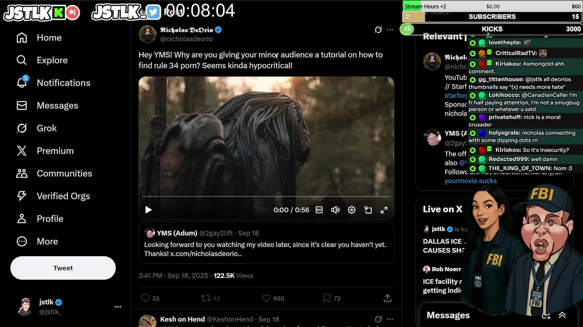Click THE_KING_OF_TOWN chat message
Viewport: 583px width, 327px height.
[525, 168]
